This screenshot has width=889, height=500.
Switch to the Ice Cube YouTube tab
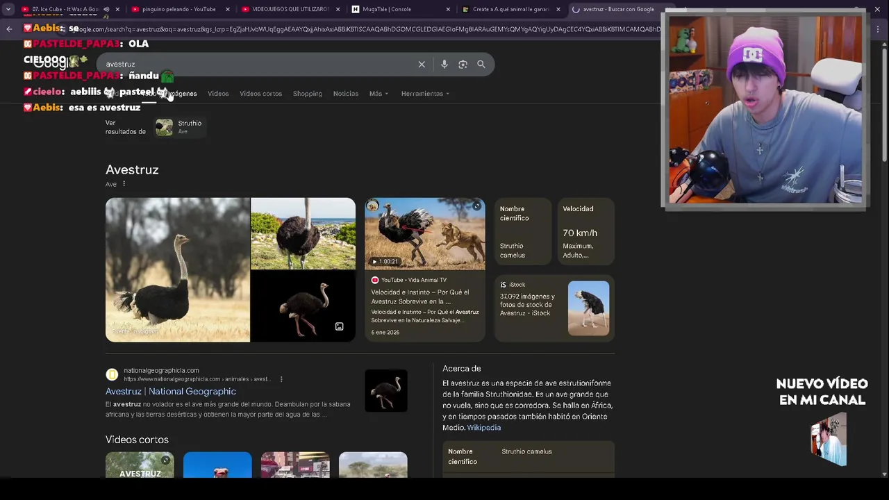point(64,9)
